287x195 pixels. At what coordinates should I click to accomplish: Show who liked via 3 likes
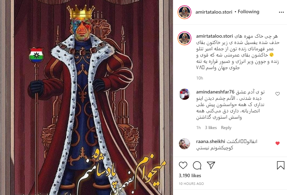point(211,128)
